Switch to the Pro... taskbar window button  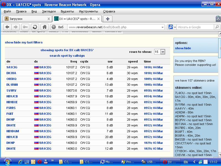pos(128,162)
